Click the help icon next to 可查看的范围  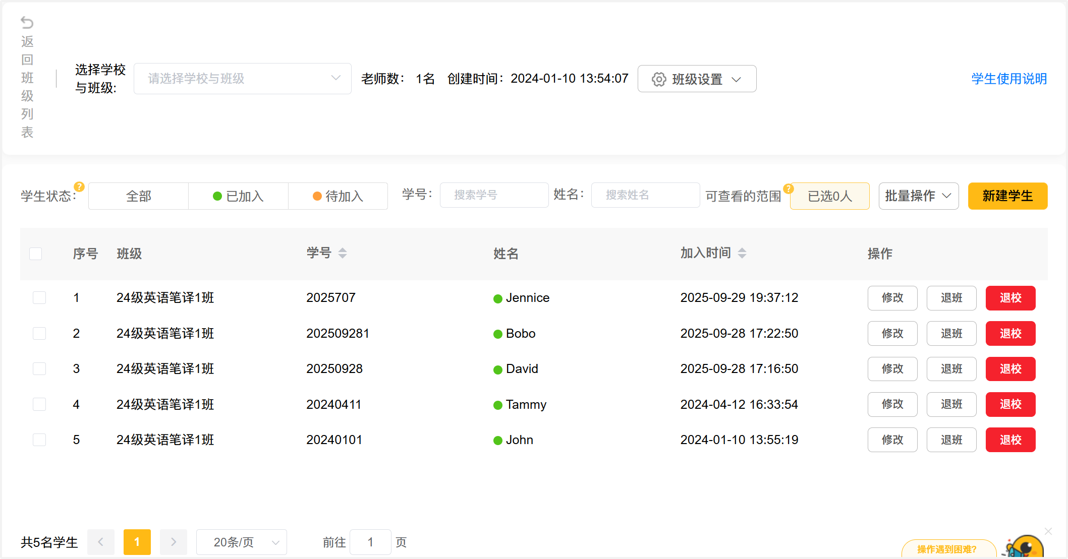[789, 189]
